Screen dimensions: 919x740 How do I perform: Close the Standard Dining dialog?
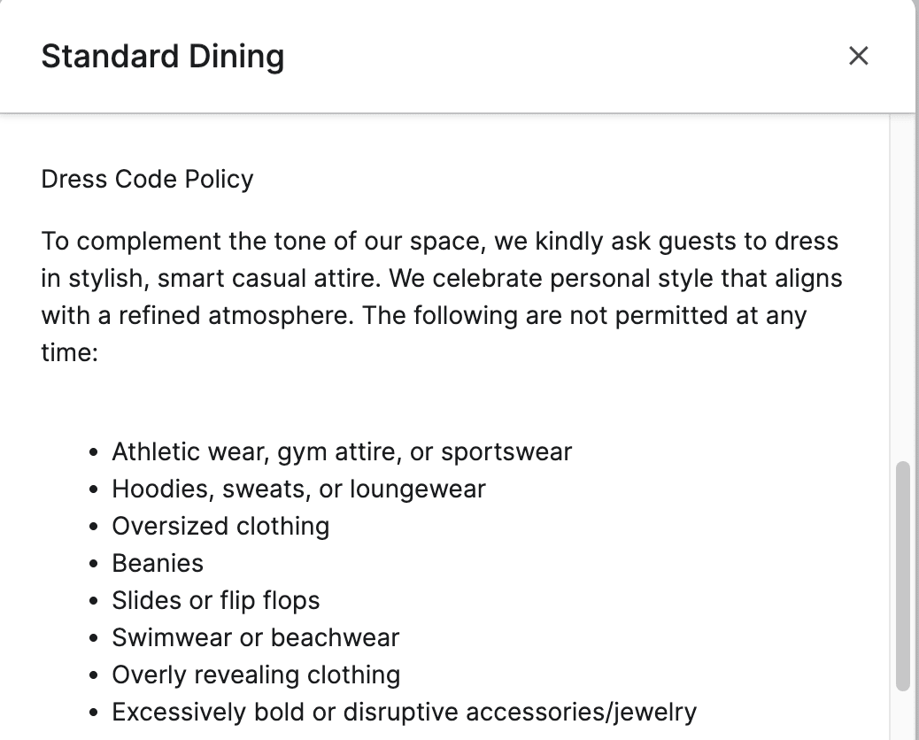(x=858, y=56)
